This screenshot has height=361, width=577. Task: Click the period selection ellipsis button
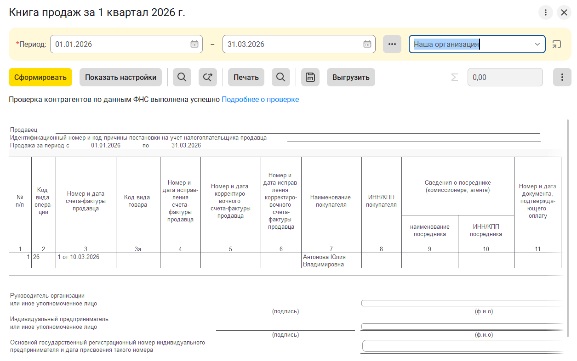(x=392, y=45)
